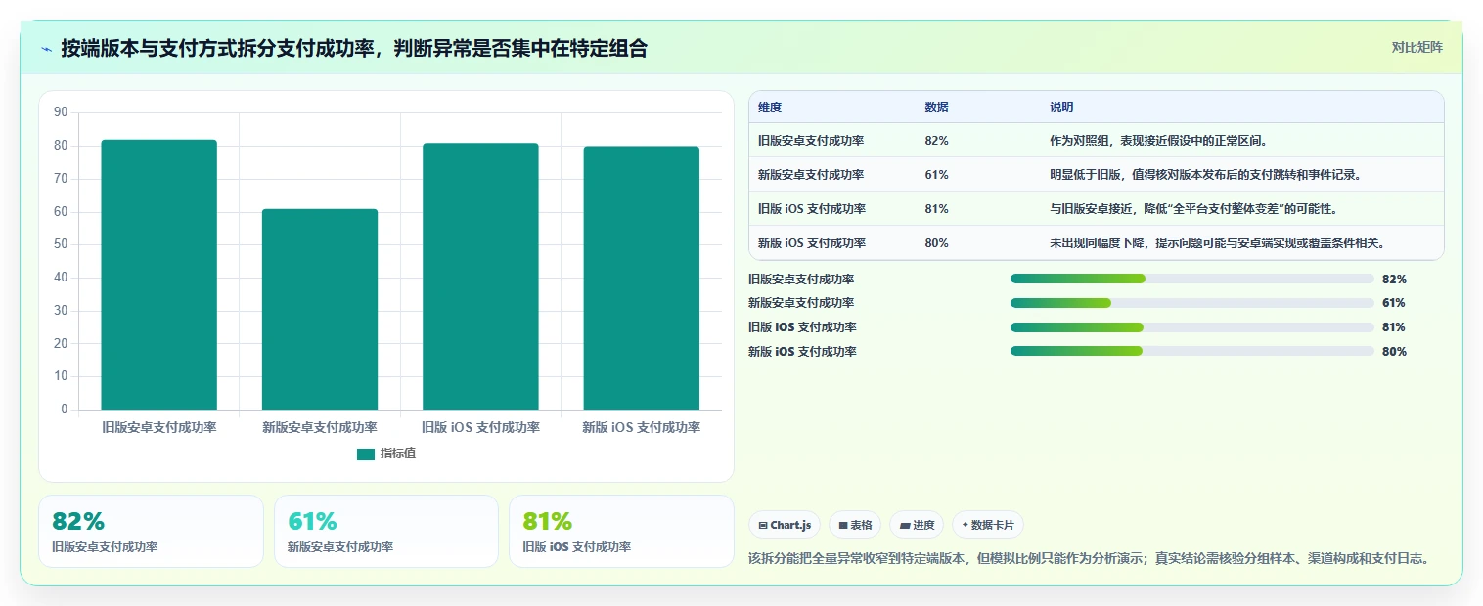
Task: Click the 新版安卓支付成功率 bar in chart
Action: (x=320, y=309)
